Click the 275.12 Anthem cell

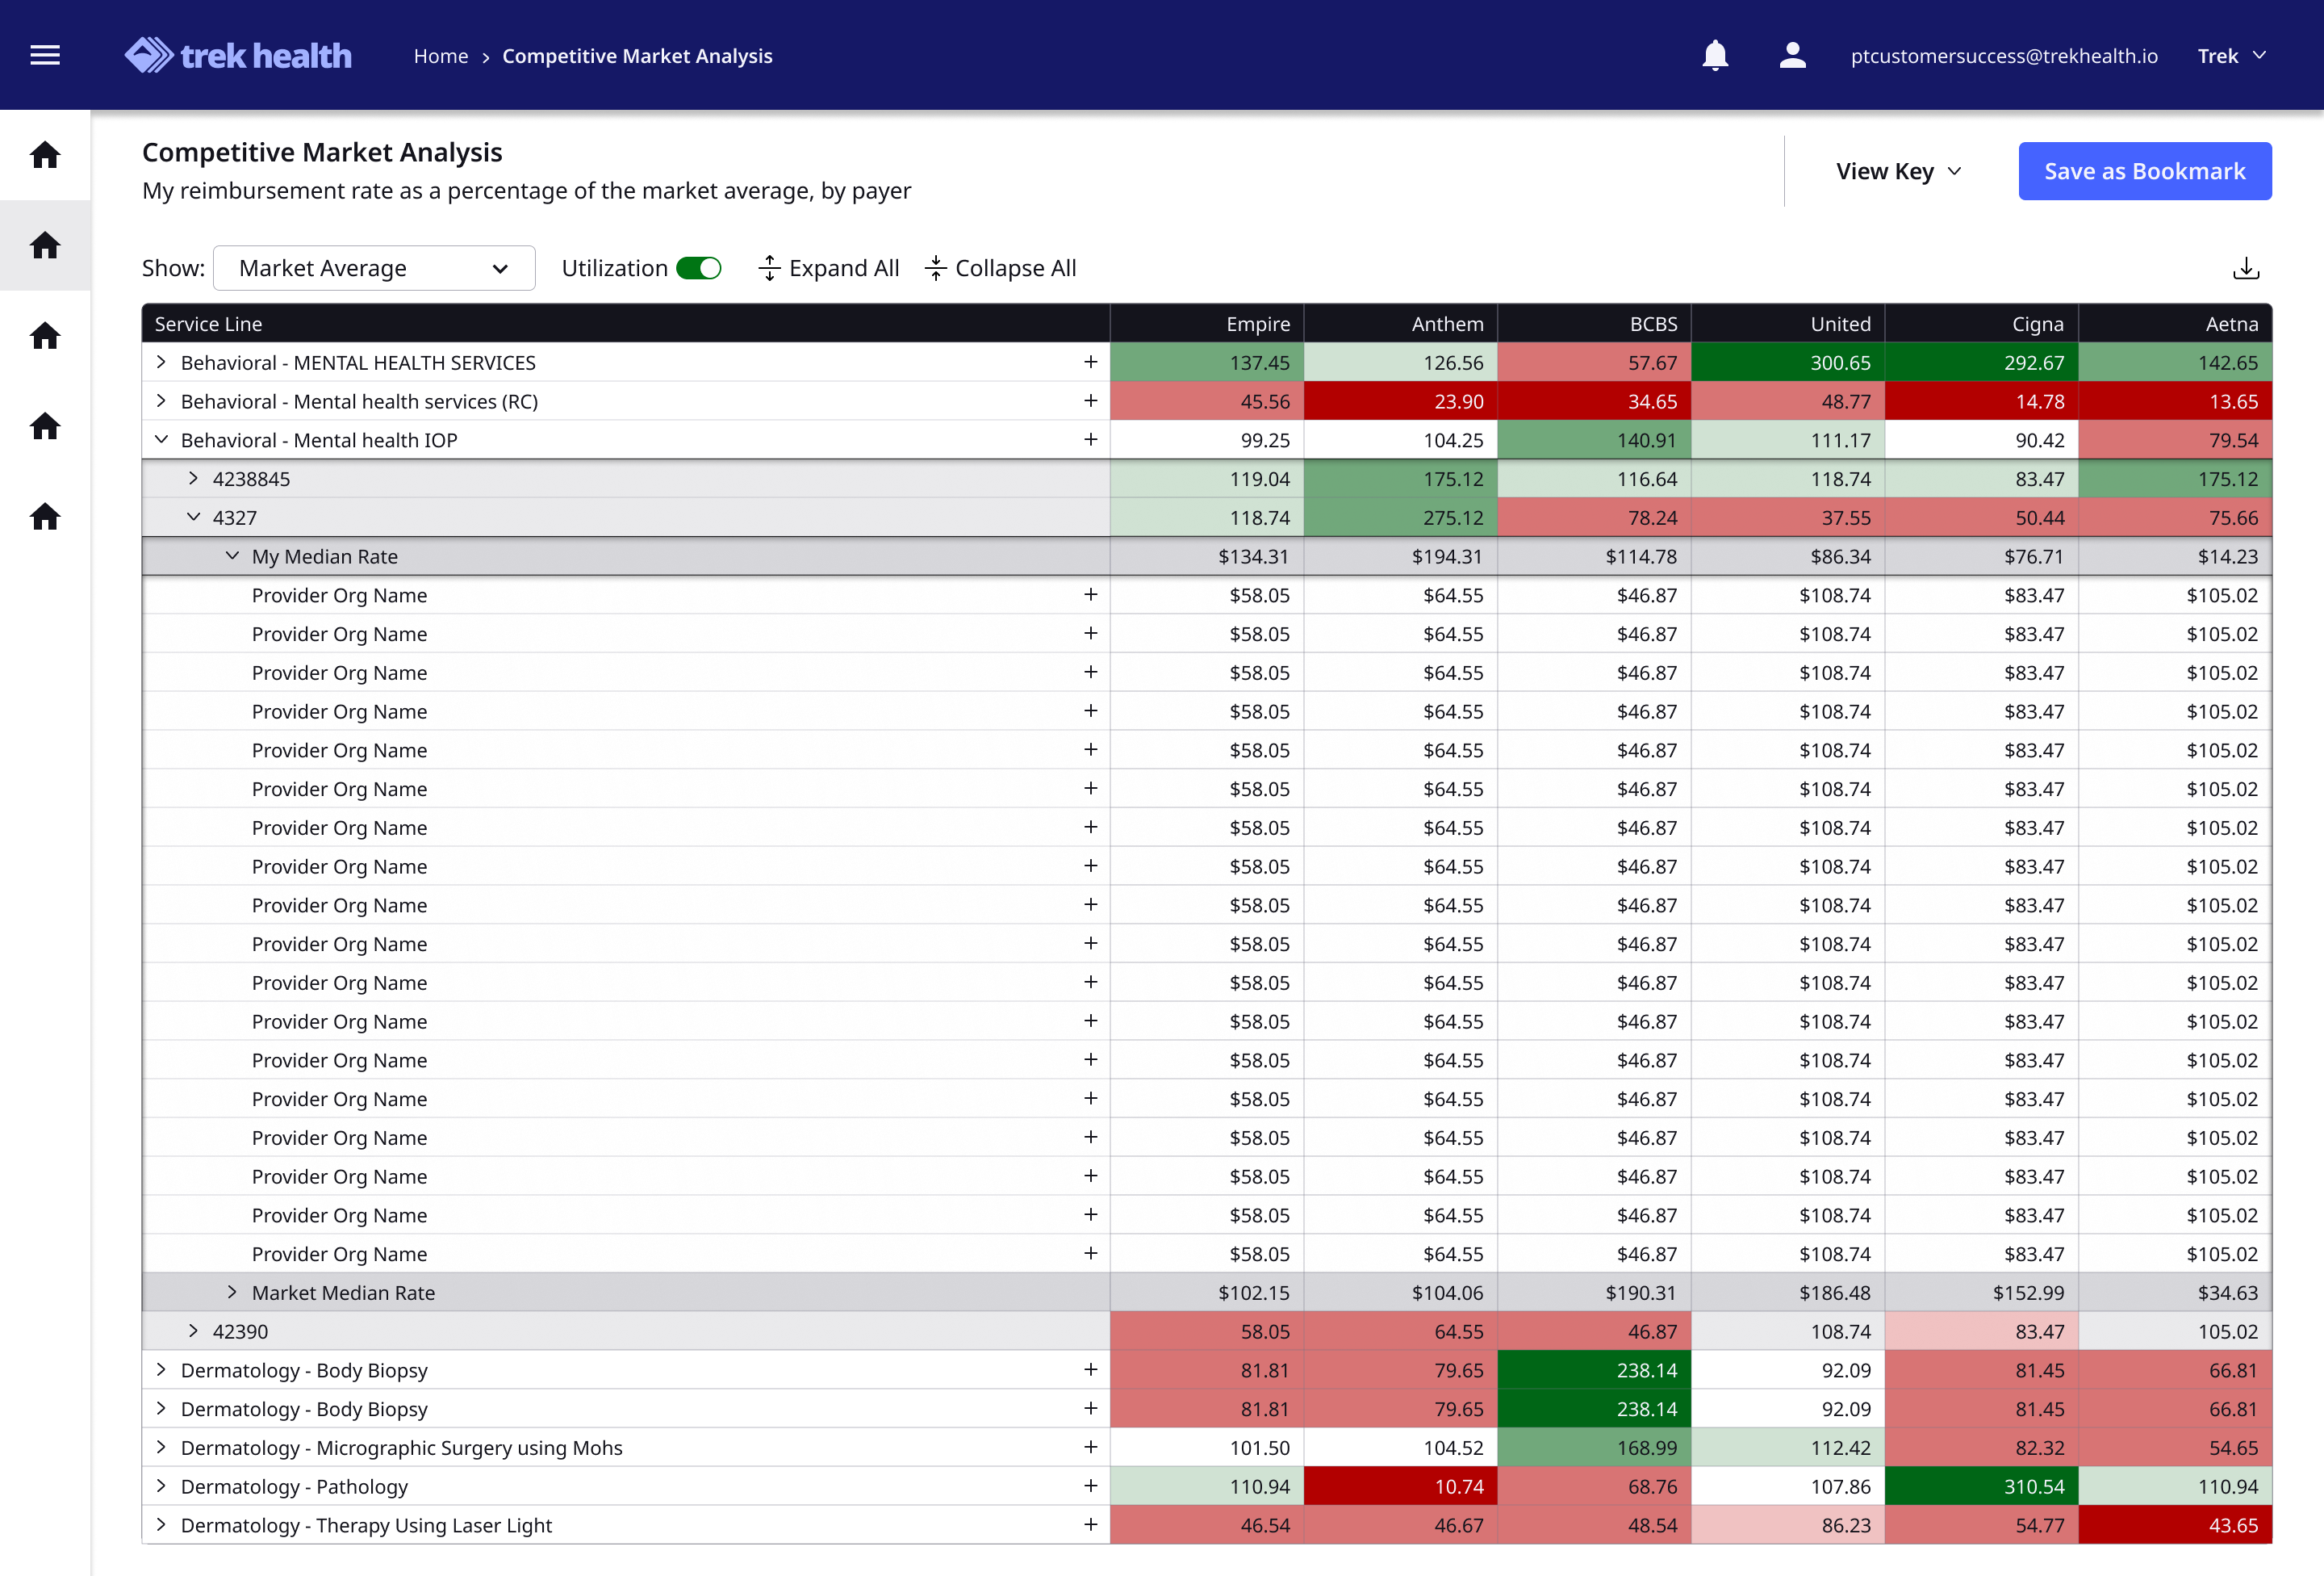1400,518
